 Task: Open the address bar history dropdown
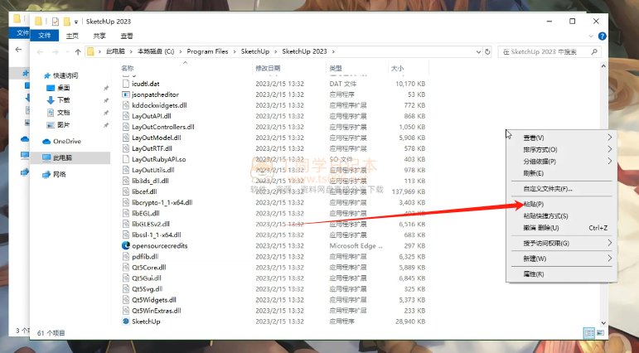[479, 51]
